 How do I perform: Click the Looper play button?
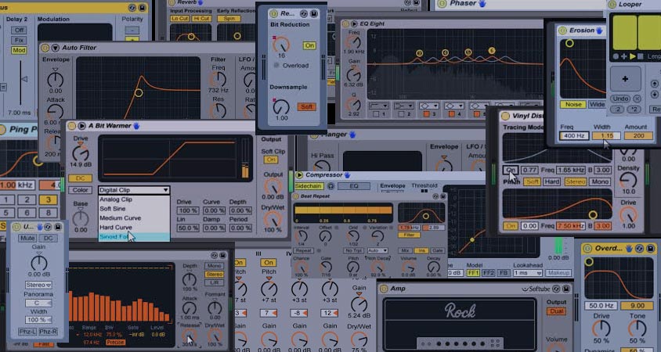[632, 56]
